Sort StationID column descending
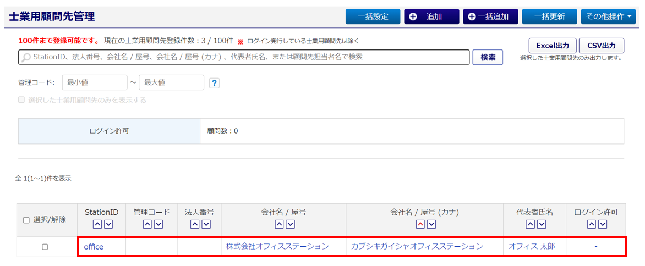Image resolution: width=645 pixels, height=266 pixels. (x=108, y=224)
